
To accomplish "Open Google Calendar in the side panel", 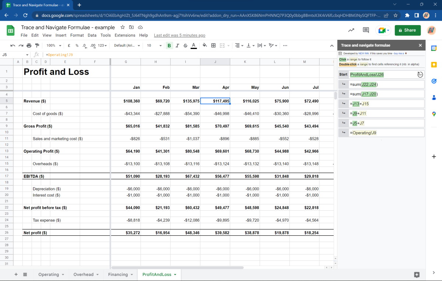I will [434, 48].
